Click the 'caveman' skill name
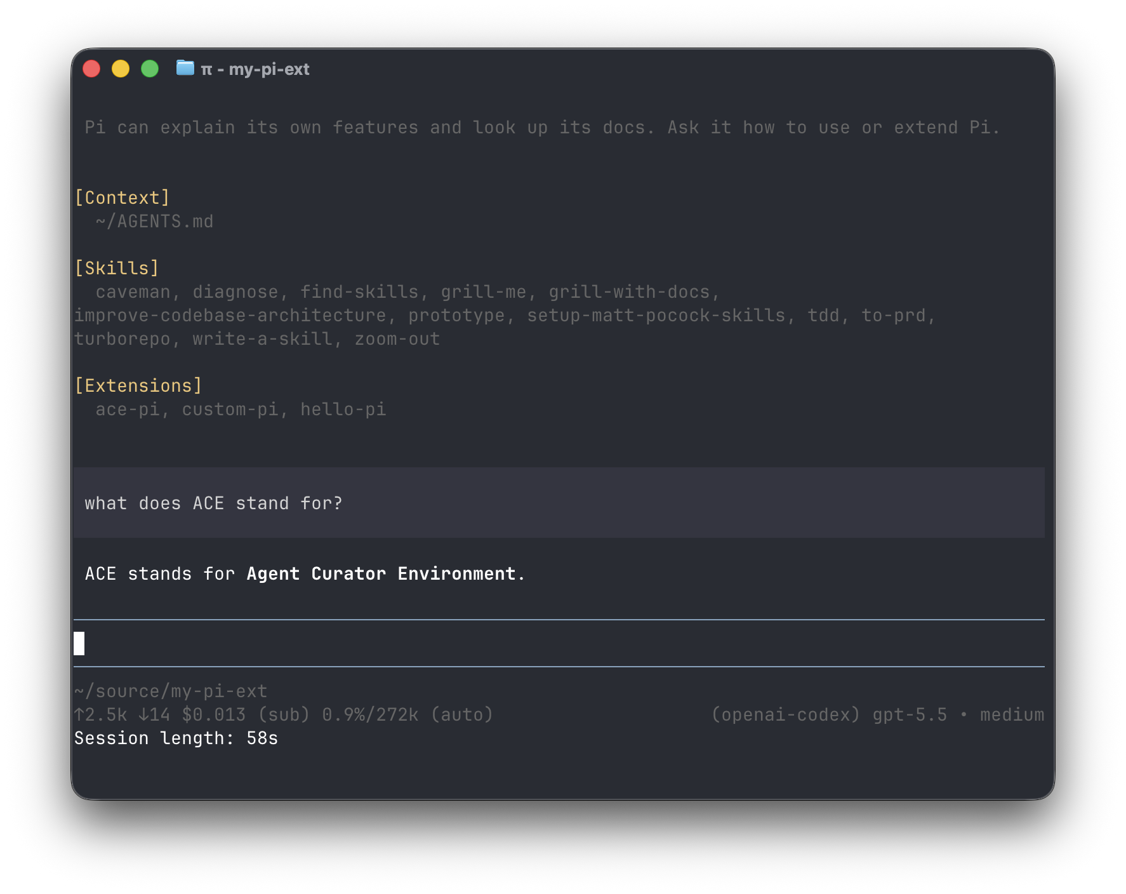The image size is (1126, 894). coord(133,292)
